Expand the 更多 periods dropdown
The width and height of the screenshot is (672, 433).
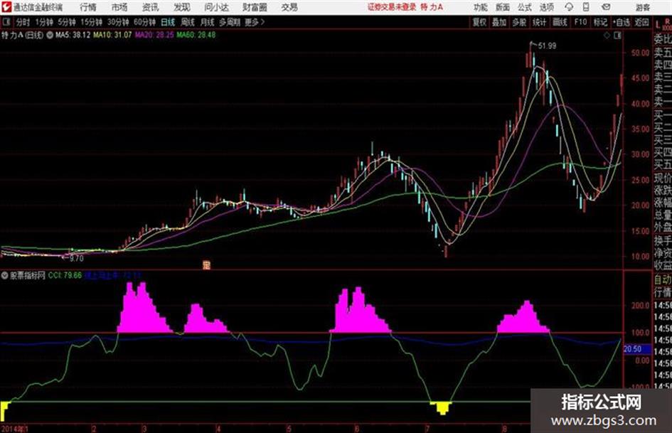(x=255, y=22)
